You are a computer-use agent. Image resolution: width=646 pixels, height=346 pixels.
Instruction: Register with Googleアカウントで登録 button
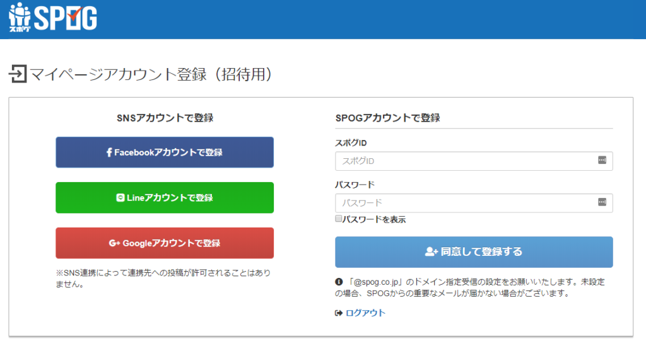(165, 243)
